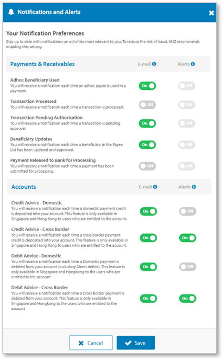Click the Save button
Screen dimensions: 223x360
(136, 343)
